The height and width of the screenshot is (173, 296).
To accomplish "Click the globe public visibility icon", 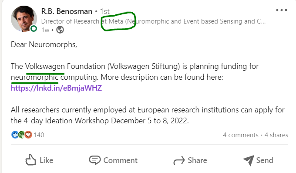I will 60,30.
